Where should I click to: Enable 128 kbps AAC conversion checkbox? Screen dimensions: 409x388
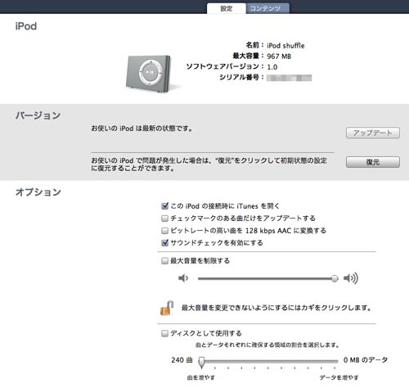tap(164, 231)
